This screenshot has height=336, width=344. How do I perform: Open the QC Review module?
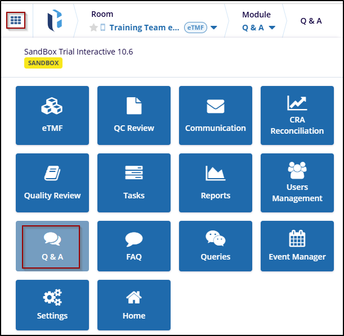134,115
